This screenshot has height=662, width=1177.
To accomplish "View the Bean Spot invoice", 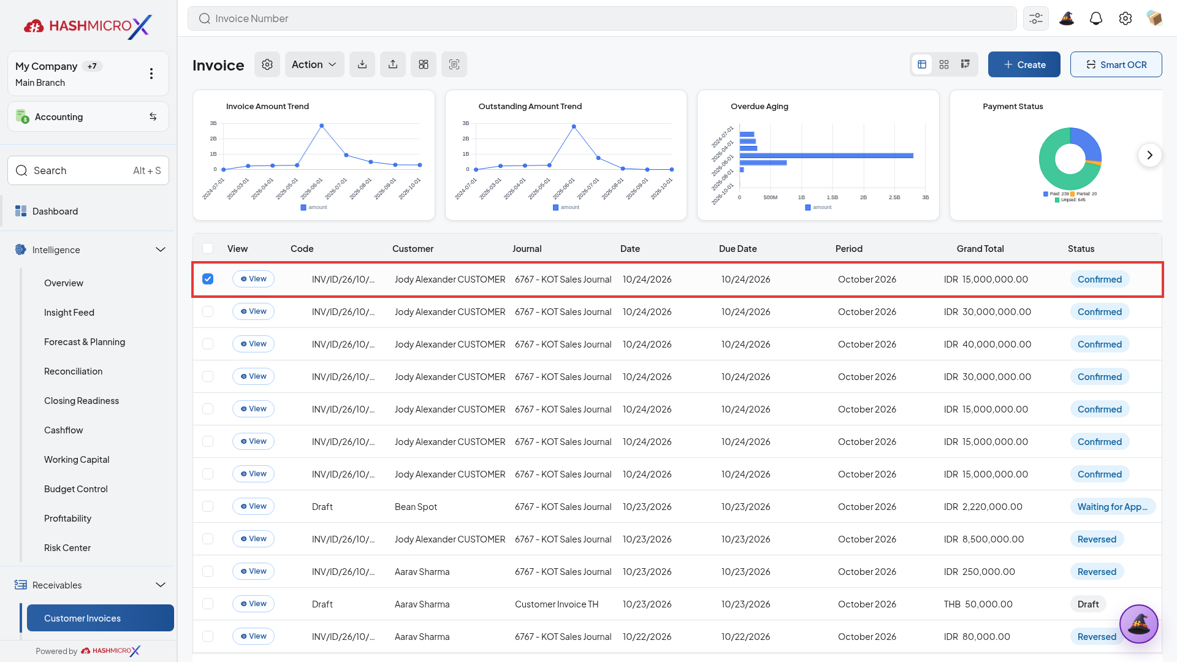I will point(253,506).
